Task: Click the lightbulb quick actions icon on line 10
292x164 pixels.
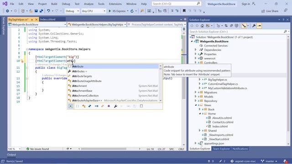Action: pos(22,61)
